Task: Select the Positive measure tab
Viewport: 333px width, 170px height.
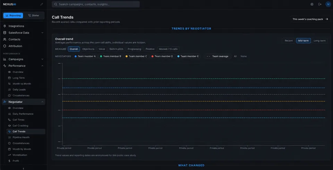Action: point(150,49)
